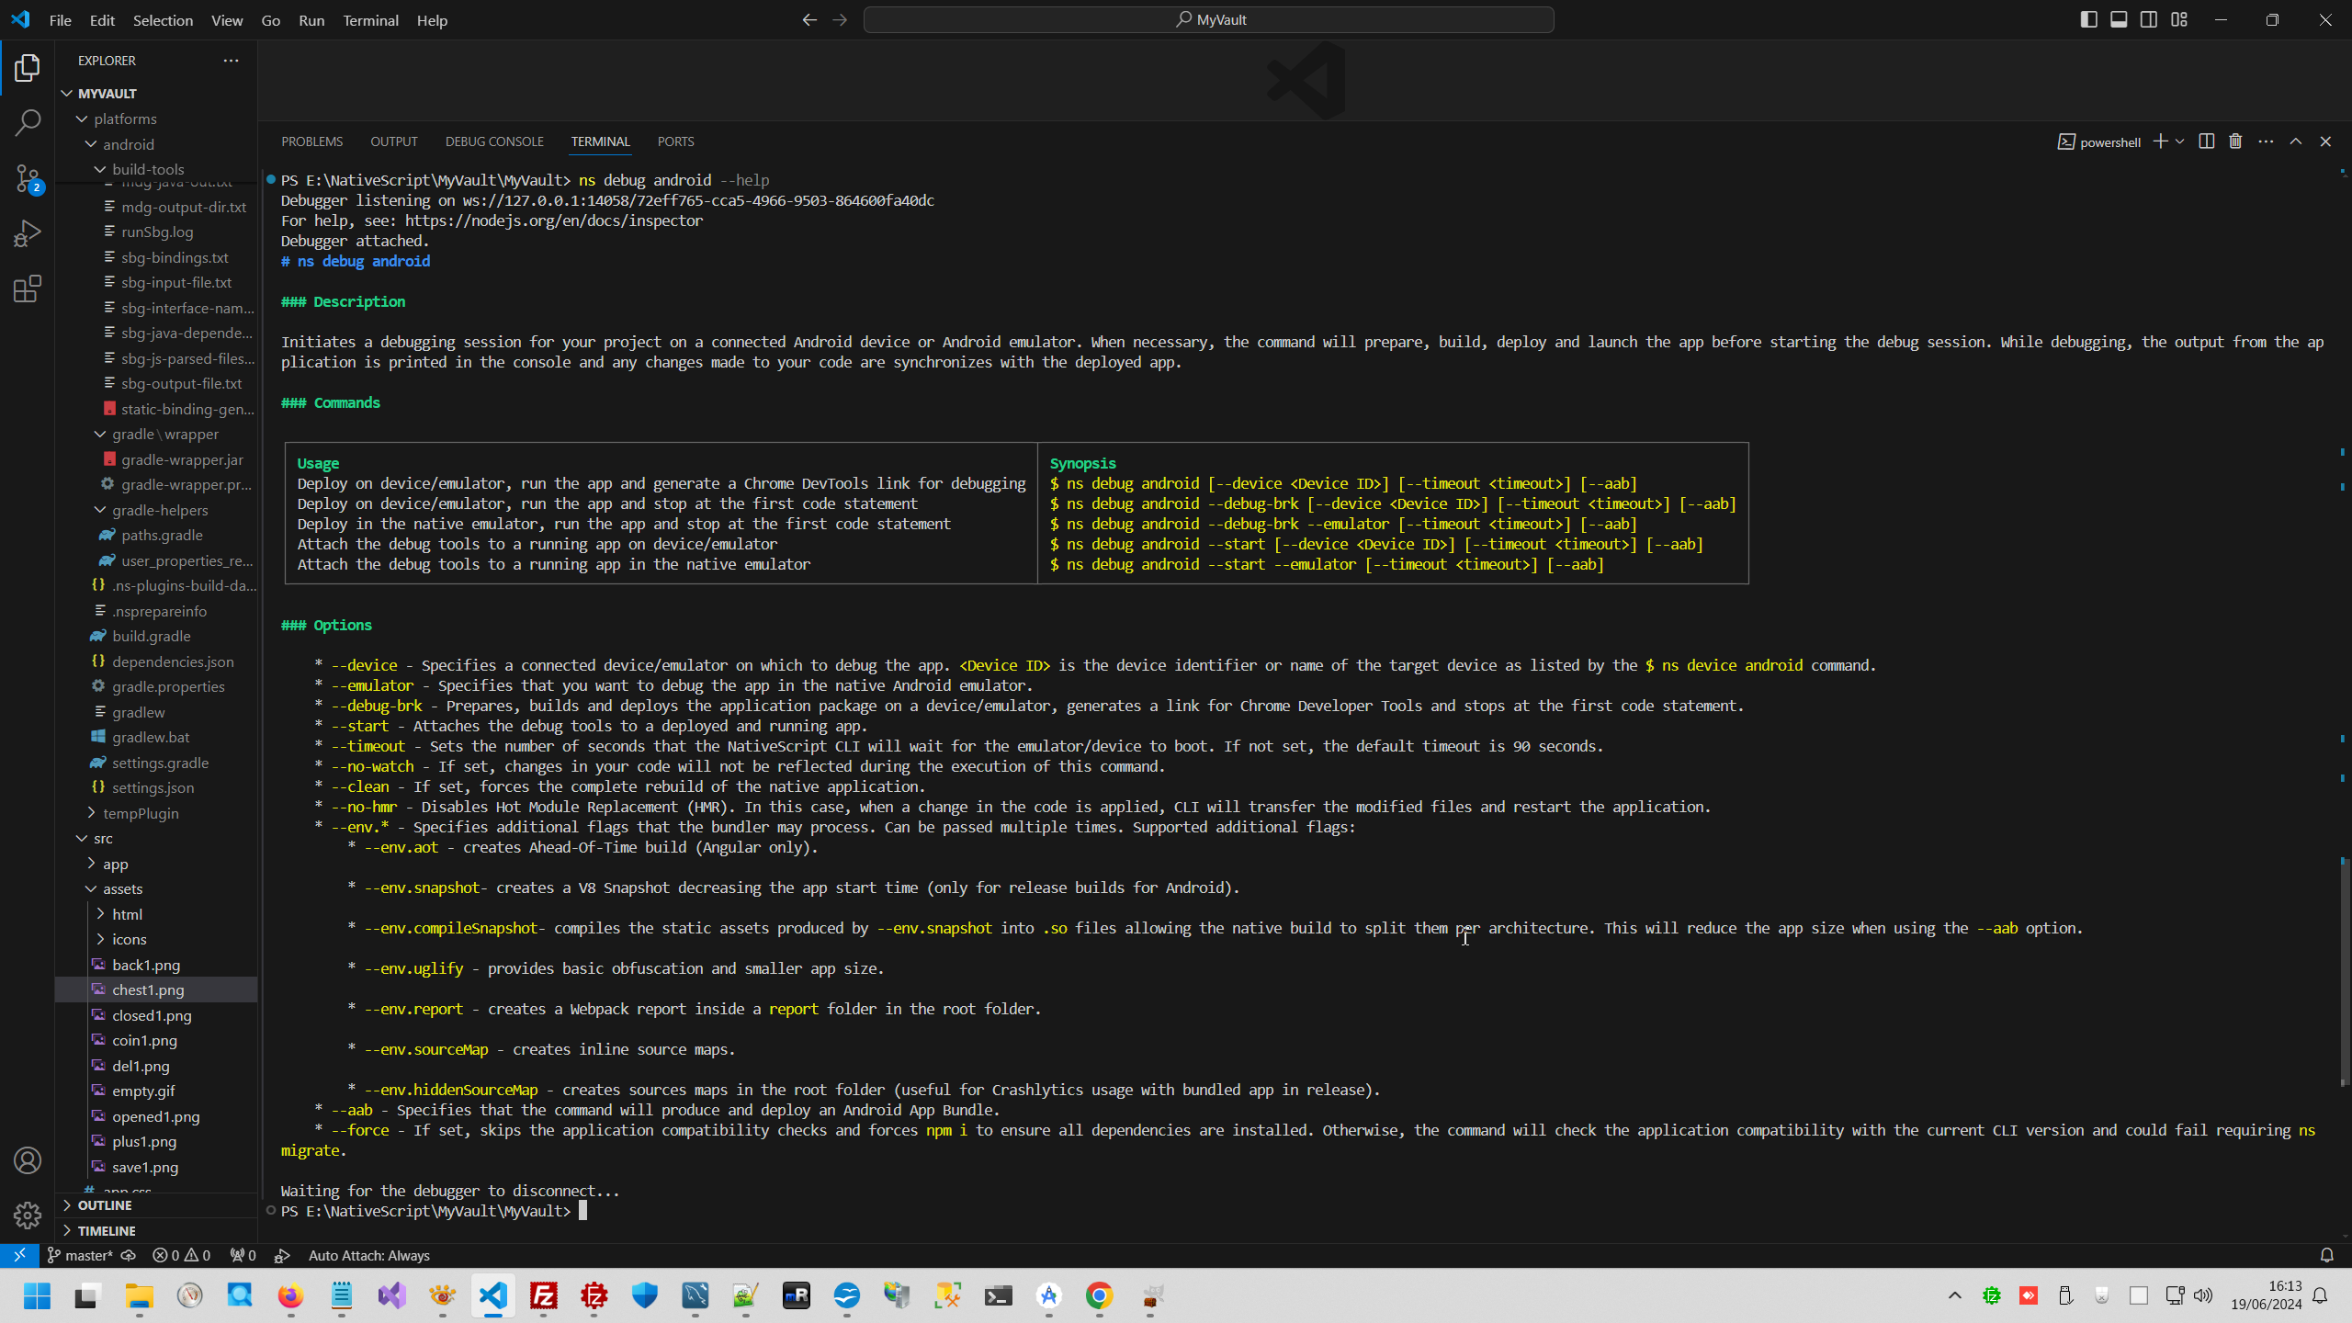Open terminal launch profile dropdown
The height and width of the screenshot is (1323, 2352).
2179,141
